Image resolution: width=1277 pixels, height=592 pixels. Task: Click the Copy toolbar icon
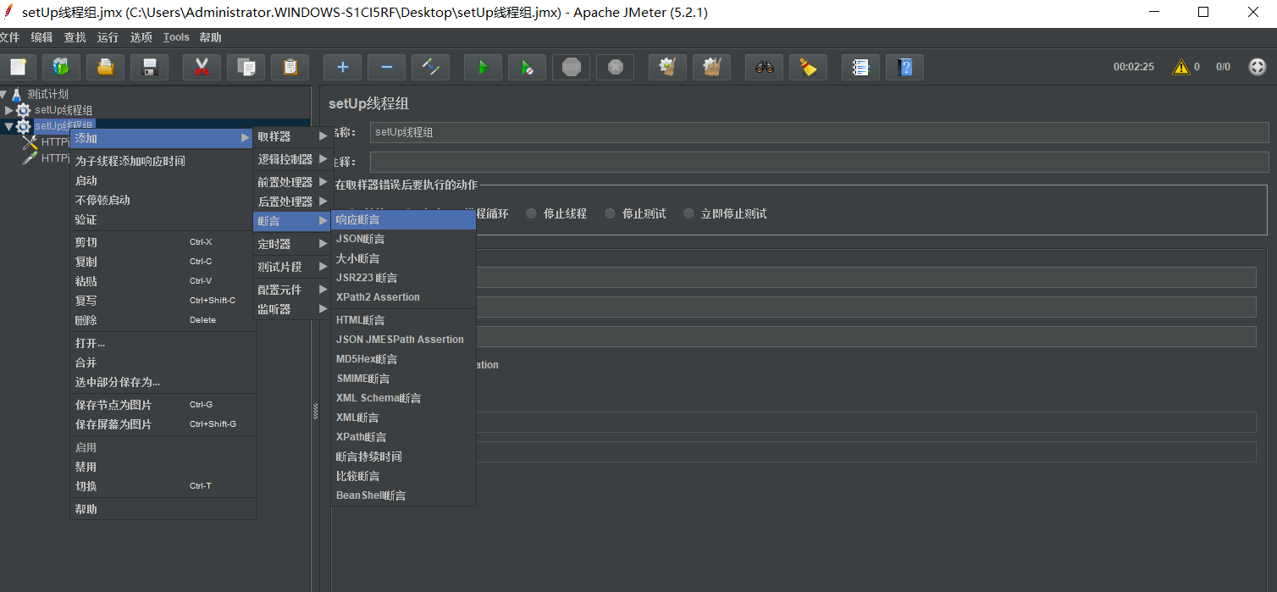click(246, 67)
